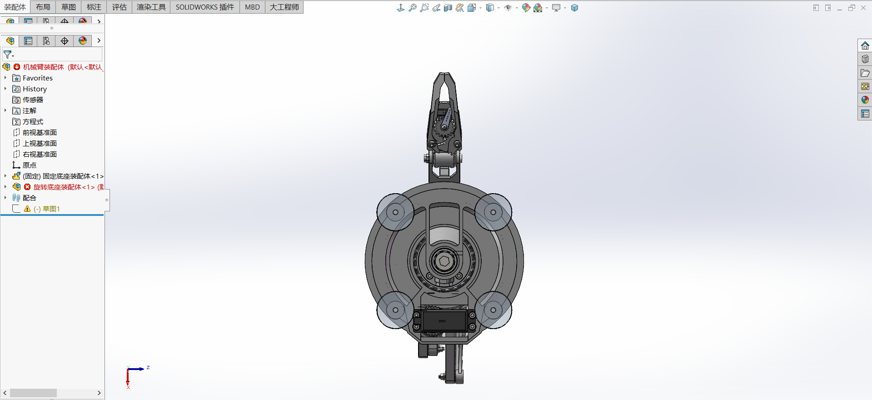This screenshot has height=400, width=872.
Task: Open the Custom Properties task pane tab
Action: 865,114
